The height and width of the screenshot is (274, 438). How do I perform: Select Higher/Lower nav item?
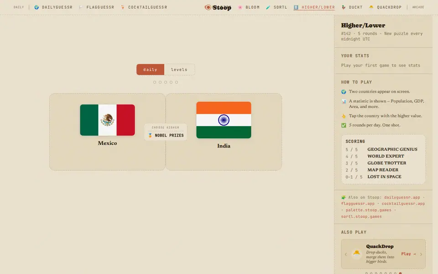pyautogui.click(x=314, y=7)
